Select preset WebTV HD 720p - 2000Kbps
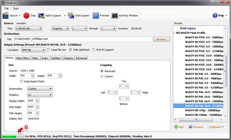This screenshot has width=231, height=140. point(203,111)
